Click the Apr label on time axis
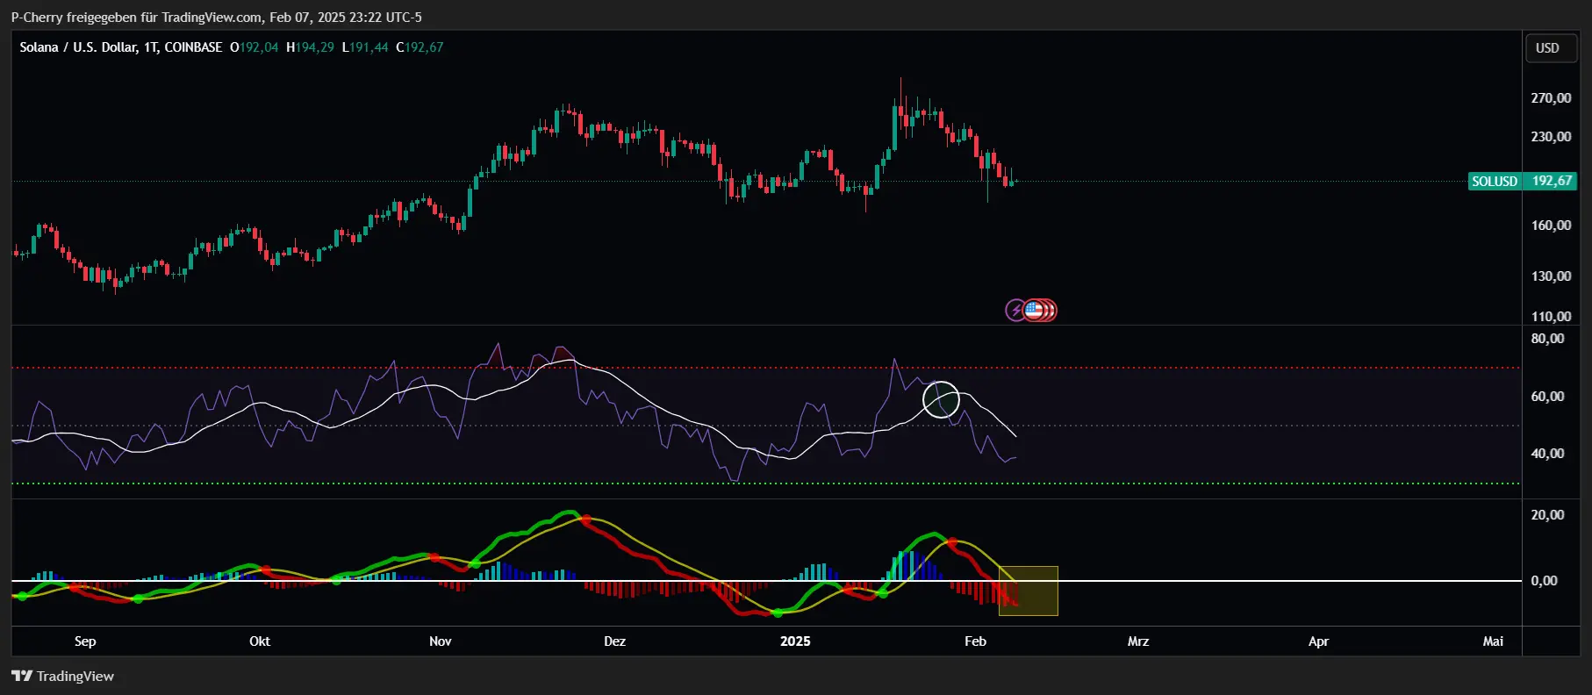1592x695 pixels. 1318,641
